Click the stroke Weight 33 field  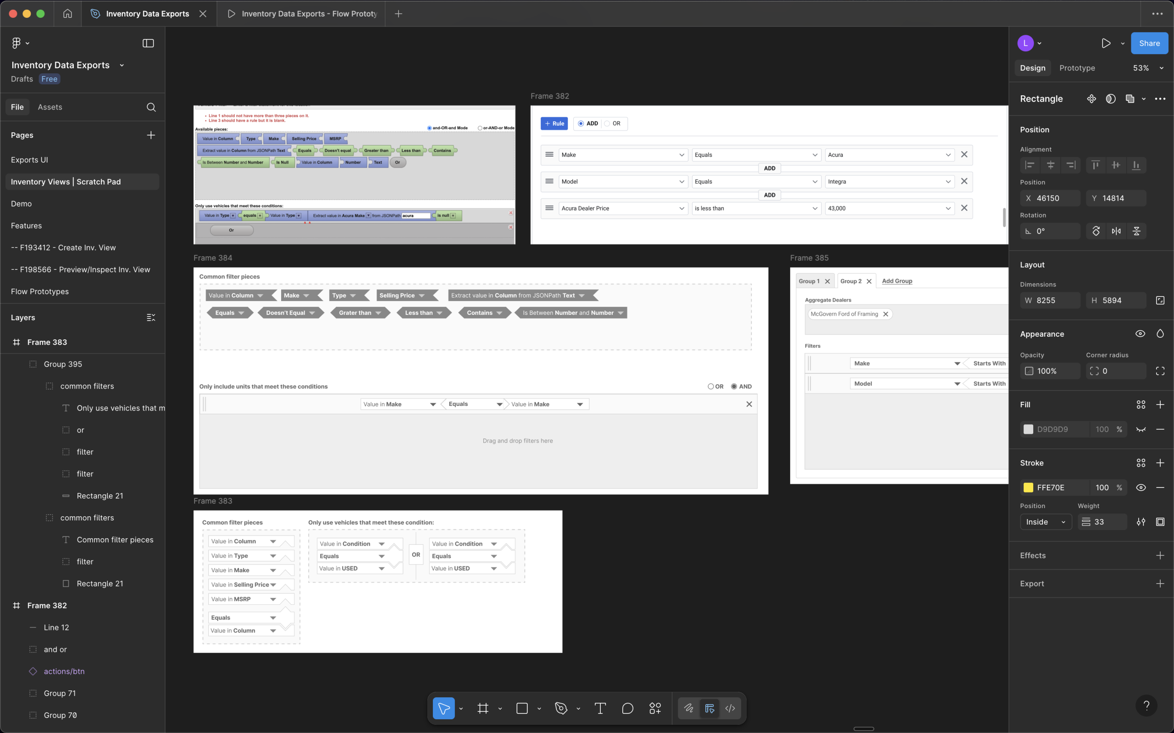pos(1102,522)
